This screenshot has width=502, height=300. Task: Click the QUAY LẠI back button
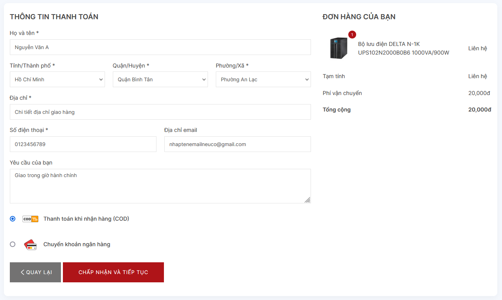coord(35,272)
